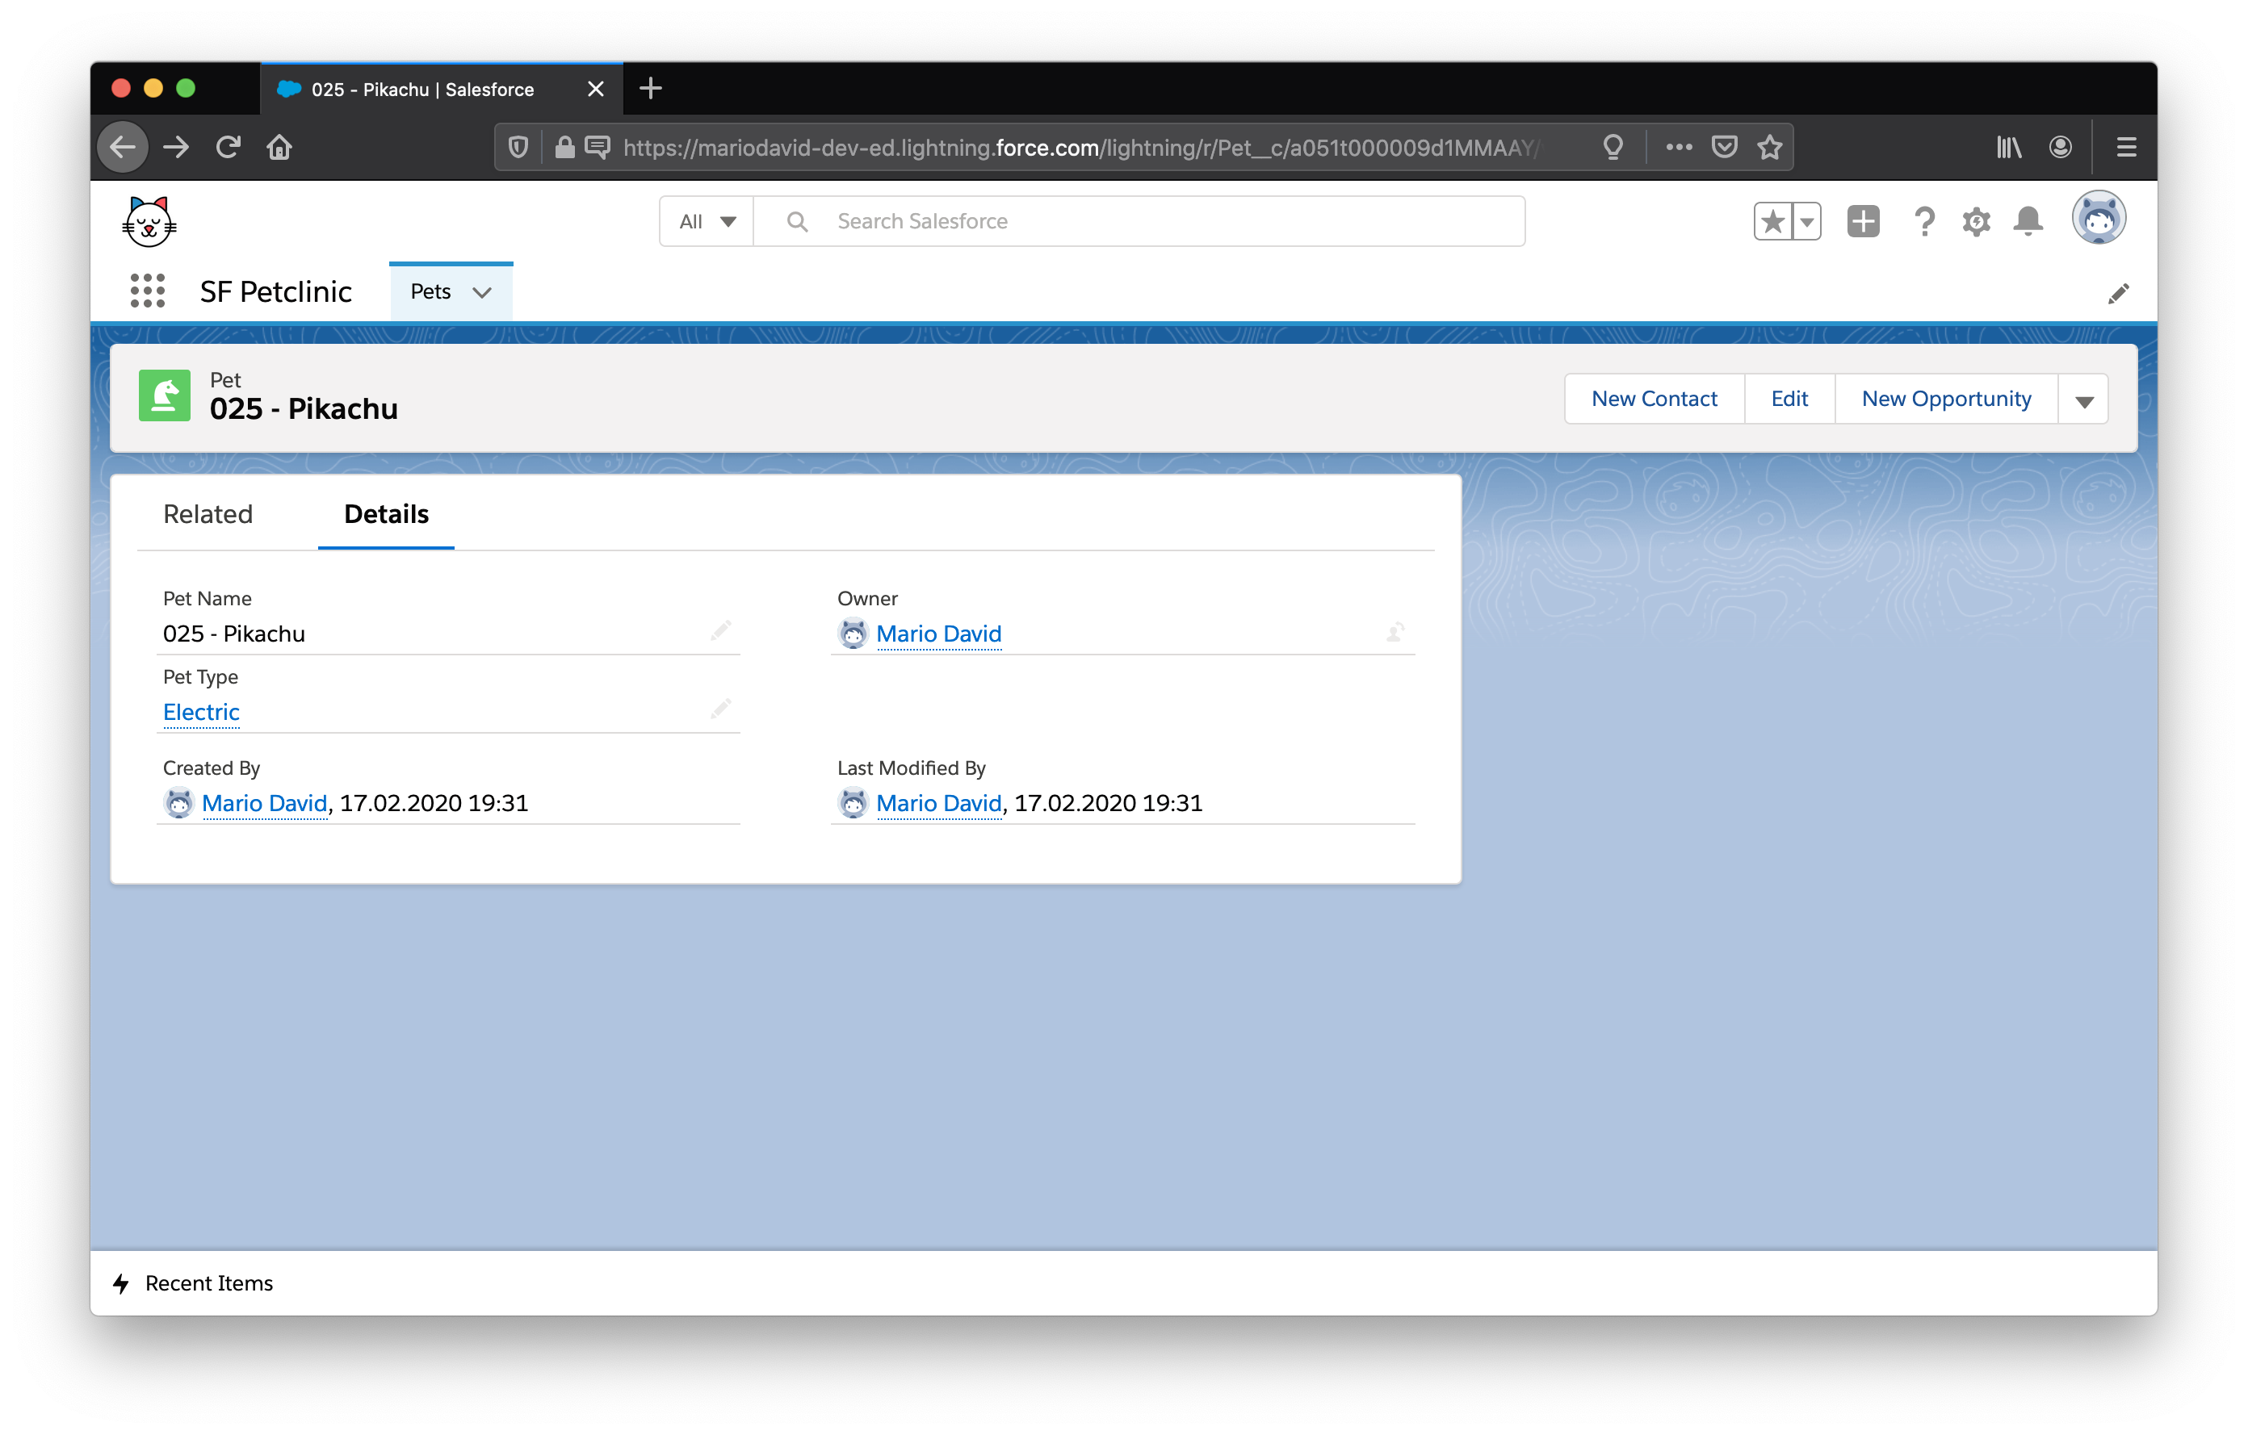This screenshot has height=1435, width=2248.
Task: Go to the browser home page
Action: (279, 146)
